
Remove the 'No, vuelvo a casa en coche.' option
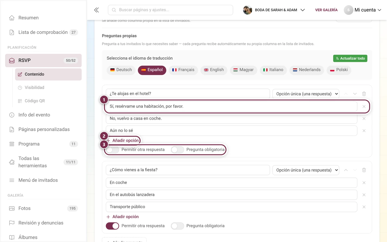364,119
